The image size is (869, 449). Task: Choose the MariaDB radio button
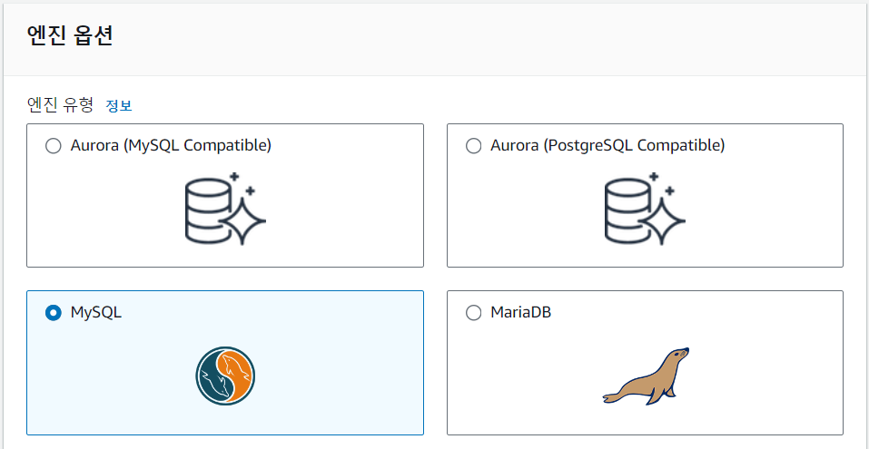(x=473, y=313)
